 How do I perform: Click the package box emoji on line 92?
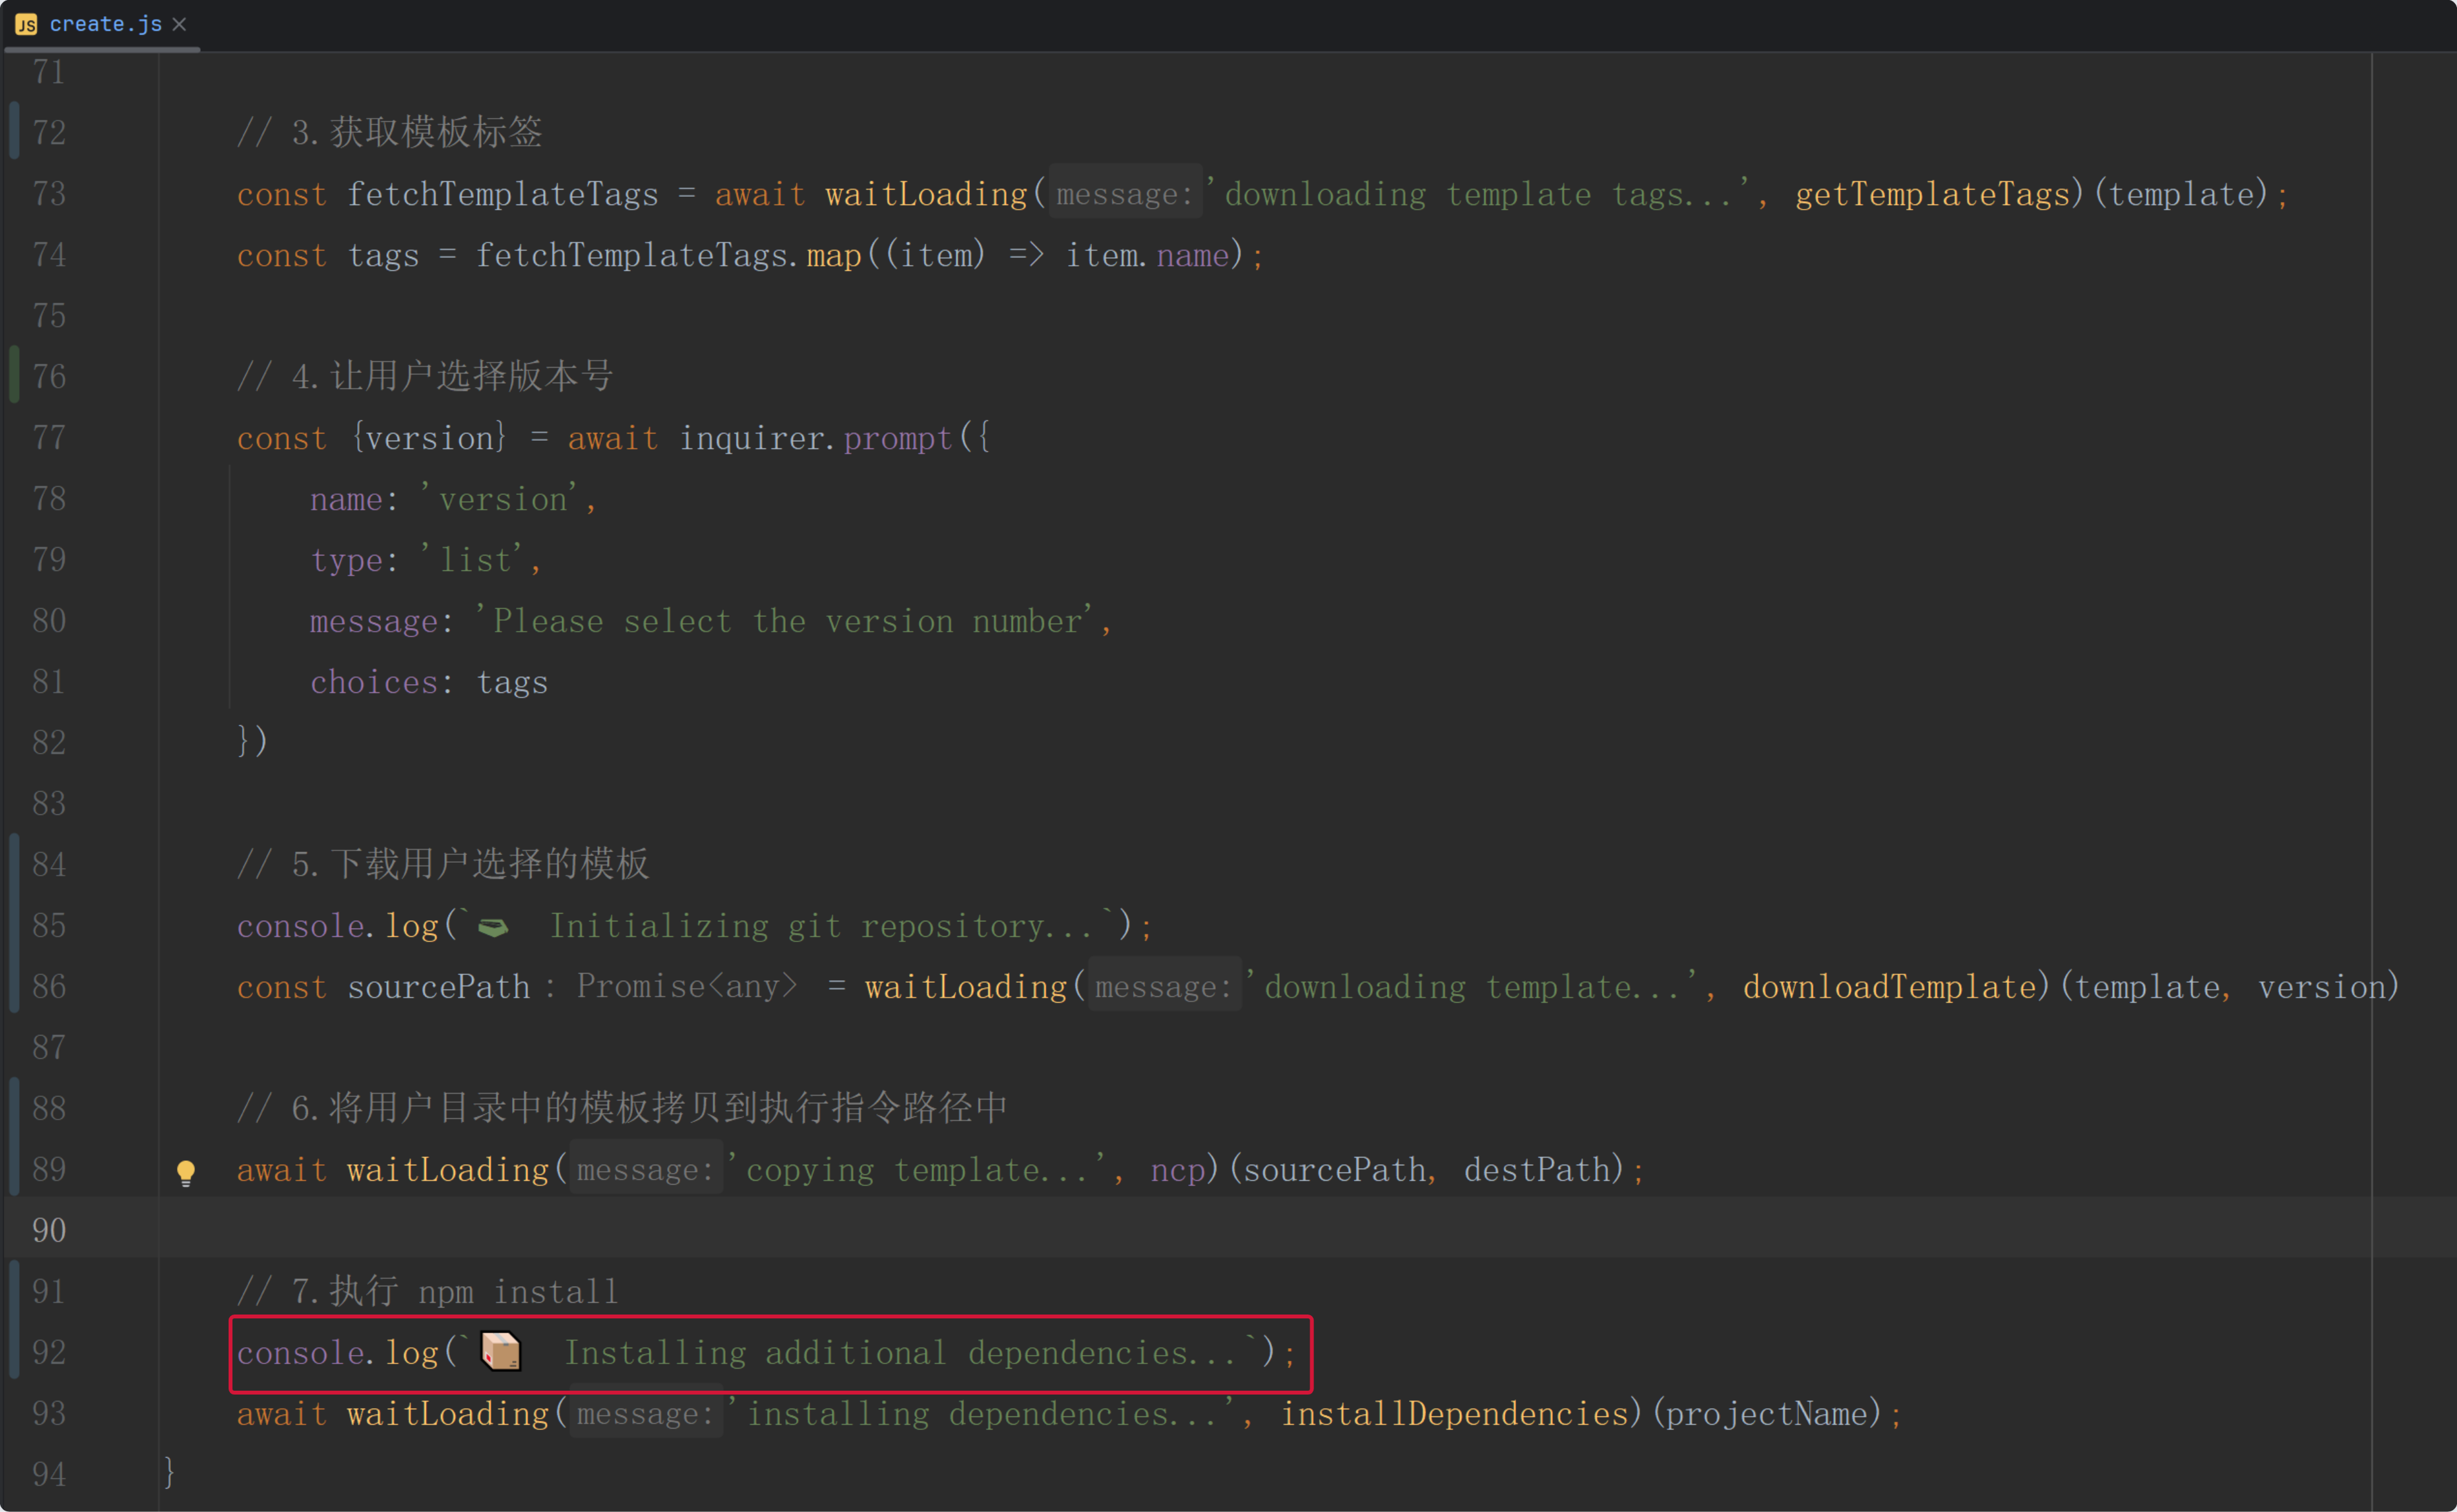(x=501, y=1352)
